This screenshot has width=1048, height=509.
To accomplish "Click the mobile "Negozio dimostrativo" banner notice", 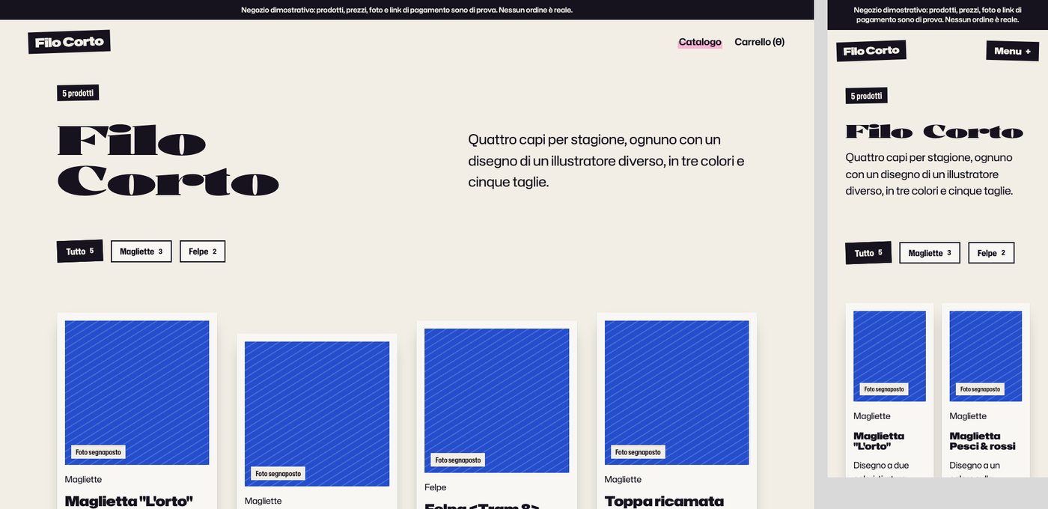I will click(937, 14).
